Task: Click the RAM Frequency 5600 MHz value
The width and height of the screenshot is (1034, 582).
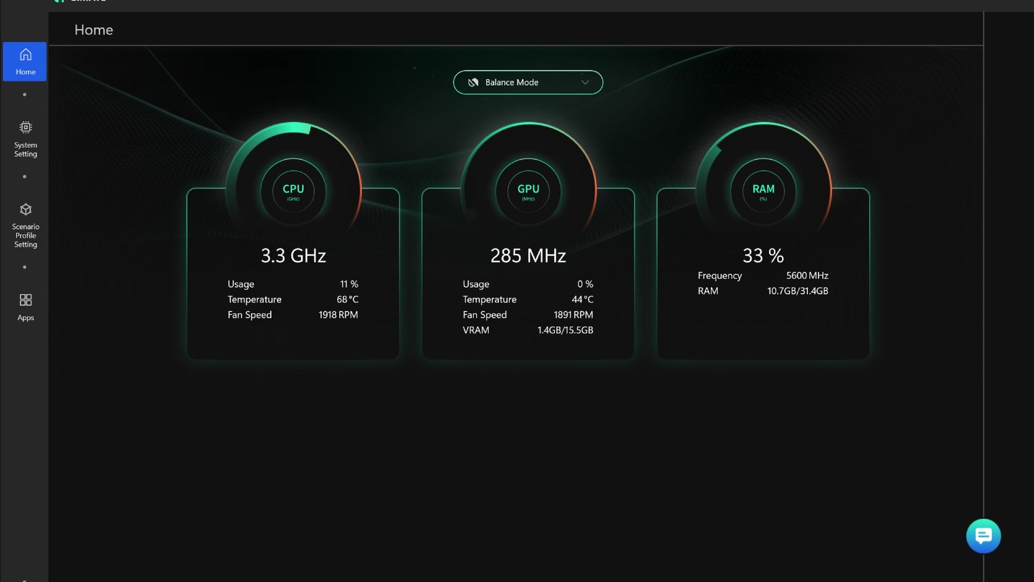Action: pyautogui.click(x=807, y=275)
